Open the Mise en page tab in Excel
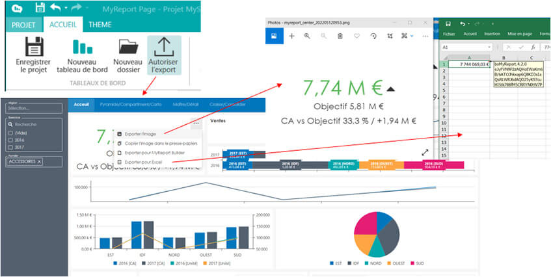 coord(520,34)
